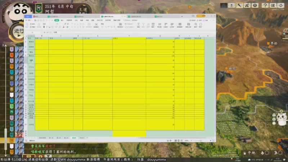Image resolution: width=288 pixels, height=162 pixels.
Task: Toggle Italic formatting
Action: [x=47, y=27]
